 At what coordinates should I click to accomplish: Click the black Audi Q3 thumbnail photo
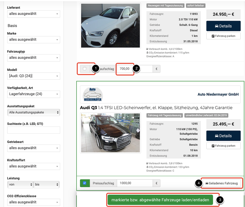pyautogui.click(x=110, y=133)
